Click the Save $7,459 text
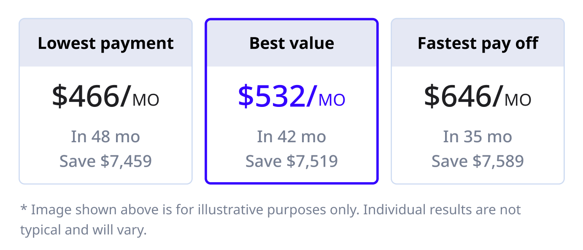Viewport: 583px width, 250px height. tap(105, 161)
